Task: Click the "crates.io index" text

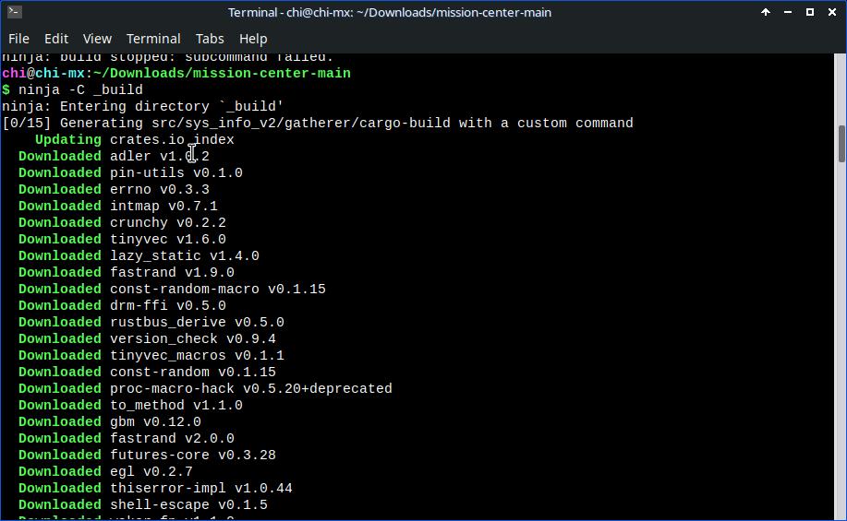Action: [172, 139]
